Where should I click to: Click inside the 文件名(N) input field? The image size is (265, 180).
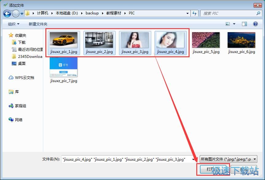(x=126, y=159)
